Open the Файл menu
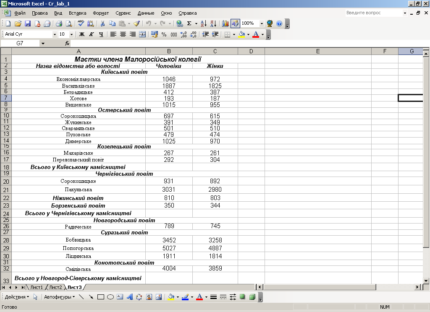Image resolution: width=430 pixels, height=312 pixels. coord(20,13)
